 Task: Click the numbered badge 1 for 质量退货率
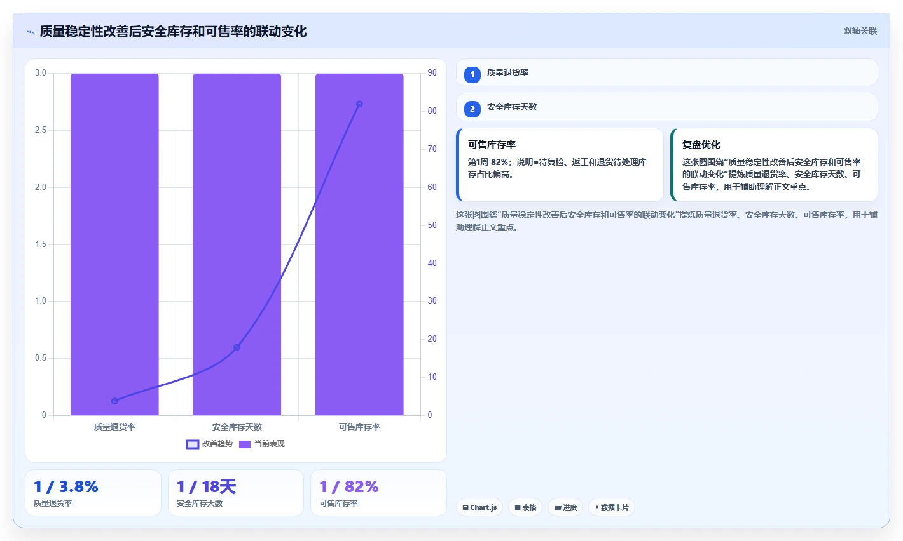point(472,74)
